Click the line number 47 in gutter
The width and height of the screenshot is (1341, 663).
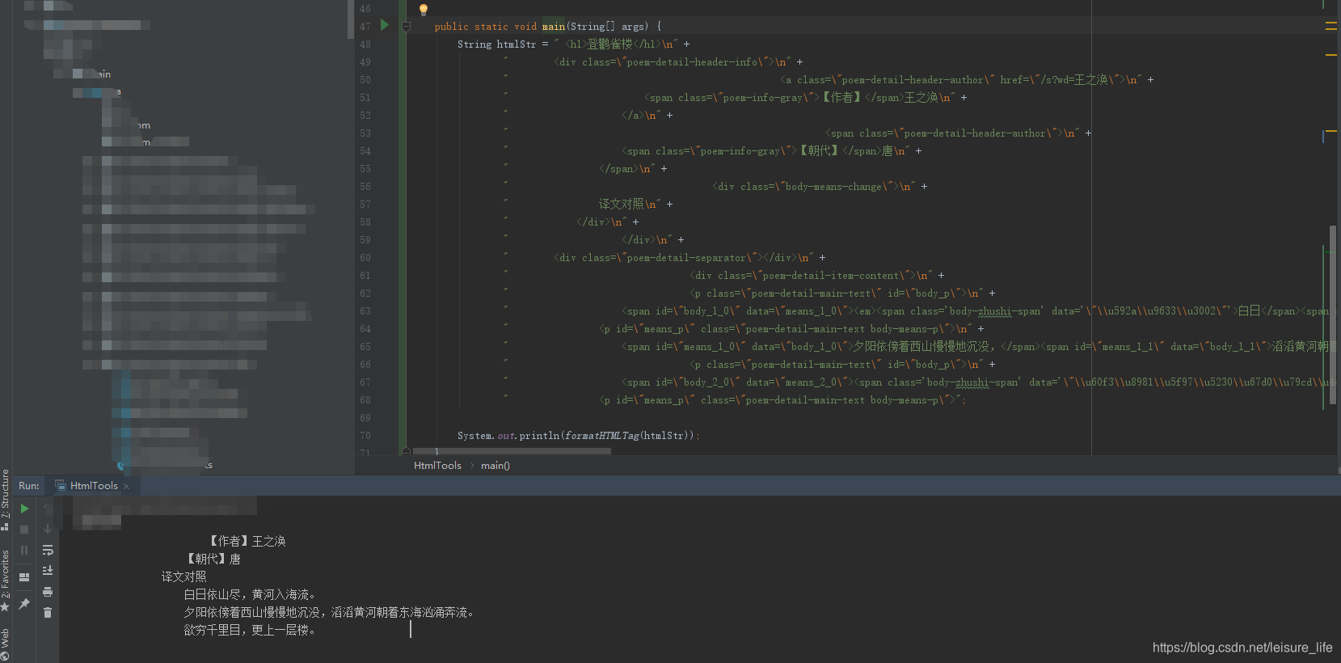coord(365,27)
